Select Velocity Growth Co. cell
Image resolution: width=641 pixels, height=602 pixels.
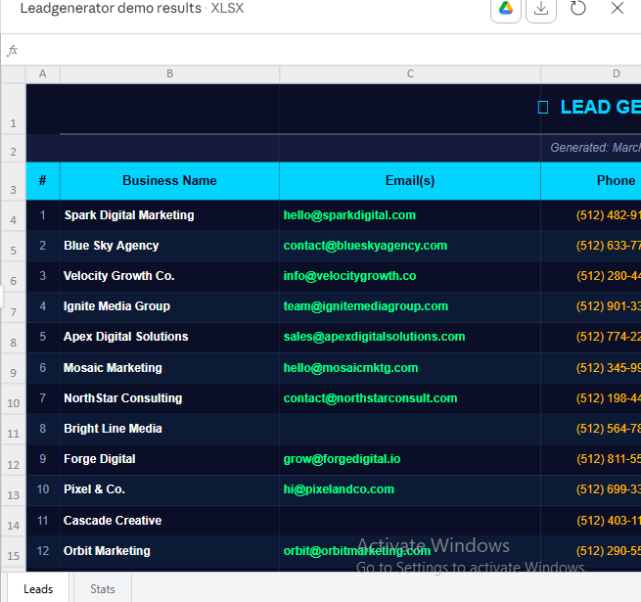coord(169,276)
